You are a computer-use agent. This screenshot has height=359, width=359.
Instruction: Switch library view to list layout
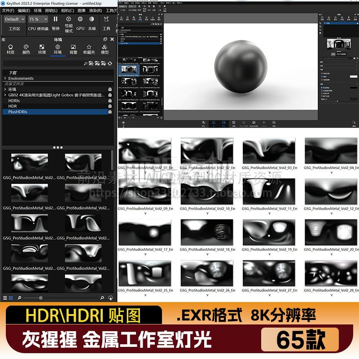coord(5,297)
